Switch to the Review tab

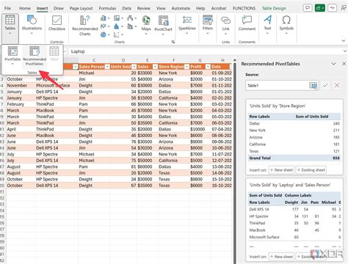[144, 8]
